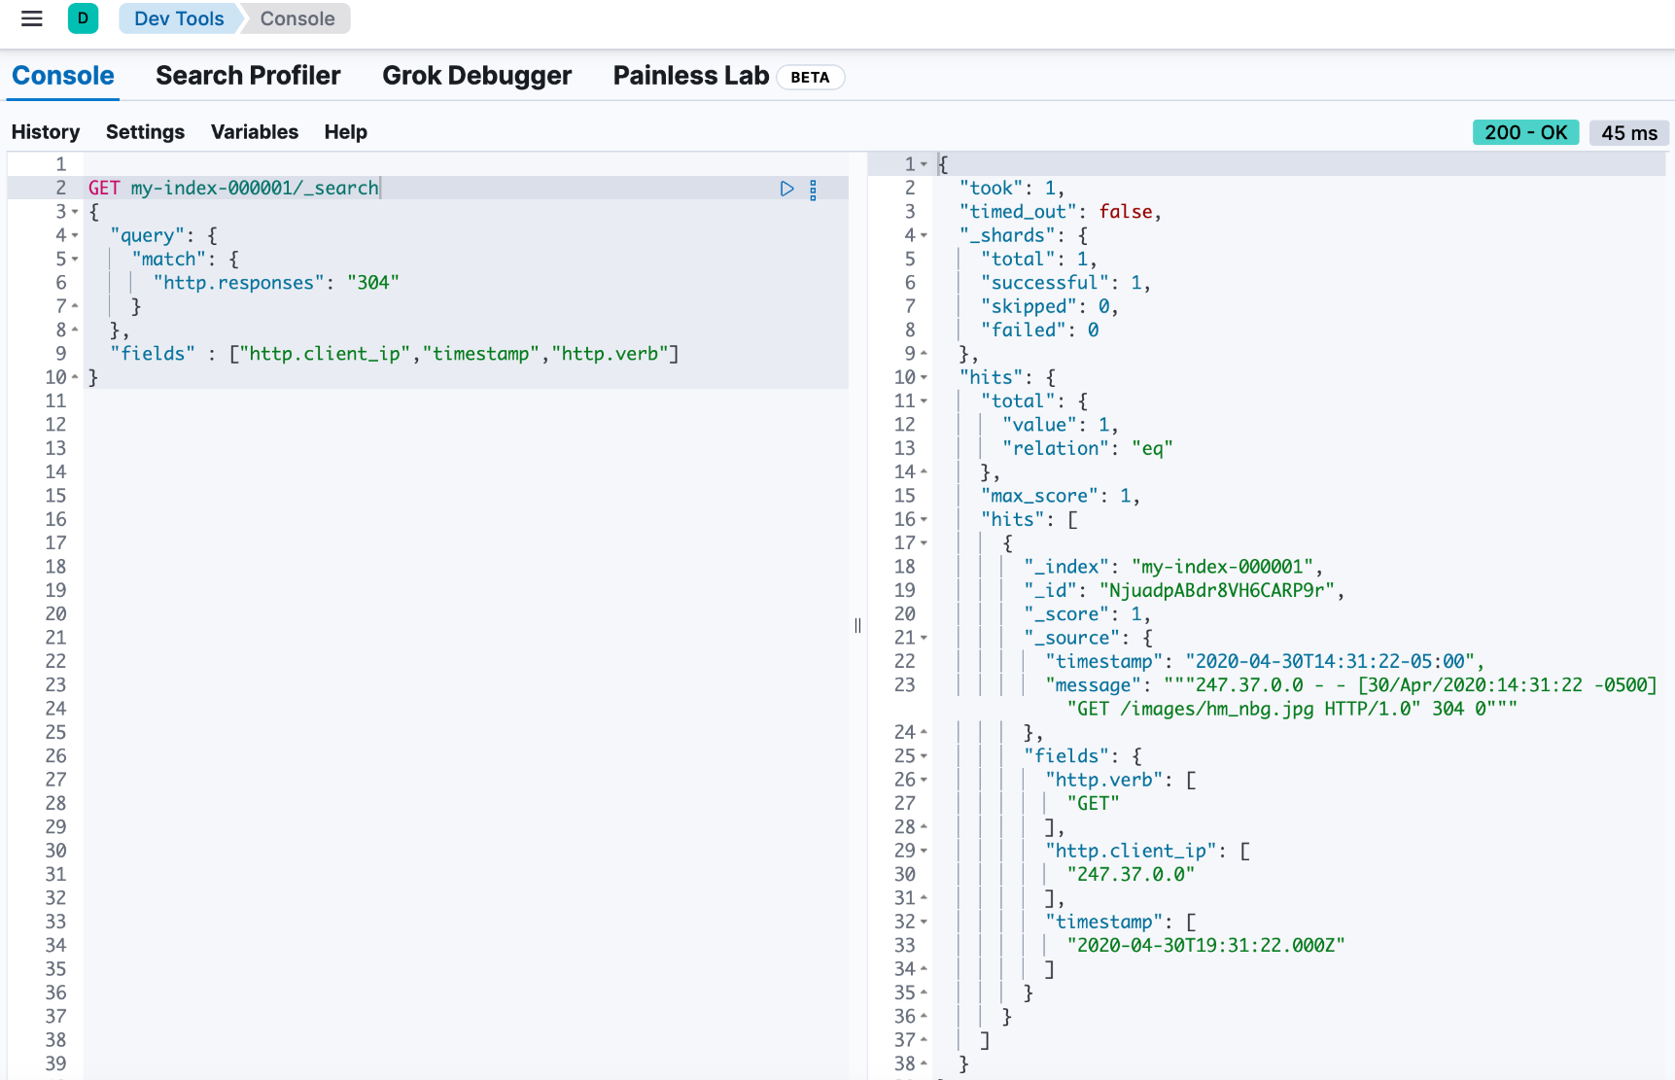Run the search request with play icon
The width and height of the screenshot is (1675, 1080).
(x=786, y=189)
